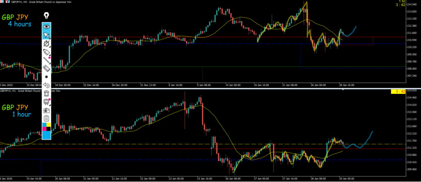Click the 26 Jan 00:00 label on the top time axis

[317, 85]
